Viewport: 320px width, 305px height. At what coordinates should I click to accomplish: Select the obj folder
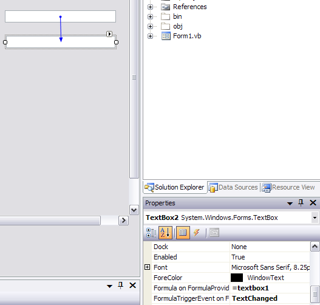[x=178, y=26]
